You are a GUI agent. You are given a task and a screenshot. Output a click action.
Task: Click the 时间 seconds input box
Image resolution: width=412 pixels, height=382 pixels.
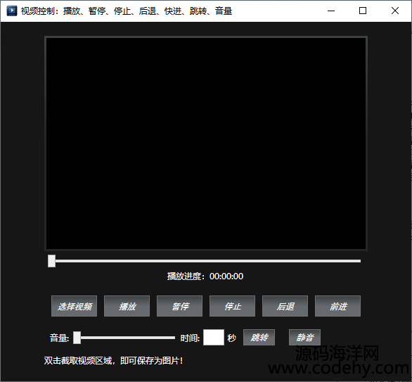point(214,337)
